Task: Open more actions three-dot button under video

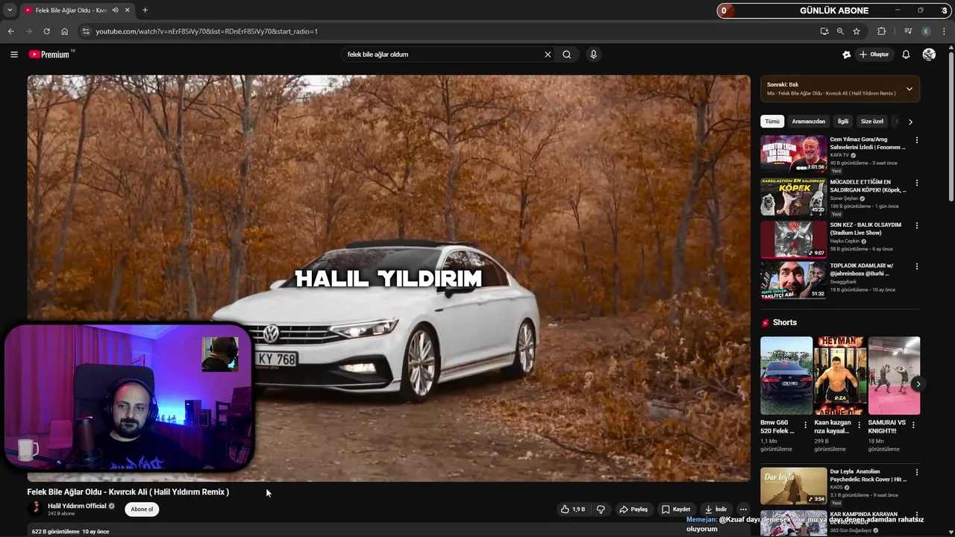Action: [x=743, y=509]
